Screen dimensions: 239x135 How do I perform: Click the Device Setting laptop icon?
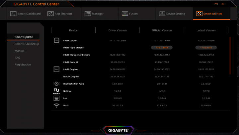coord(162,14)
